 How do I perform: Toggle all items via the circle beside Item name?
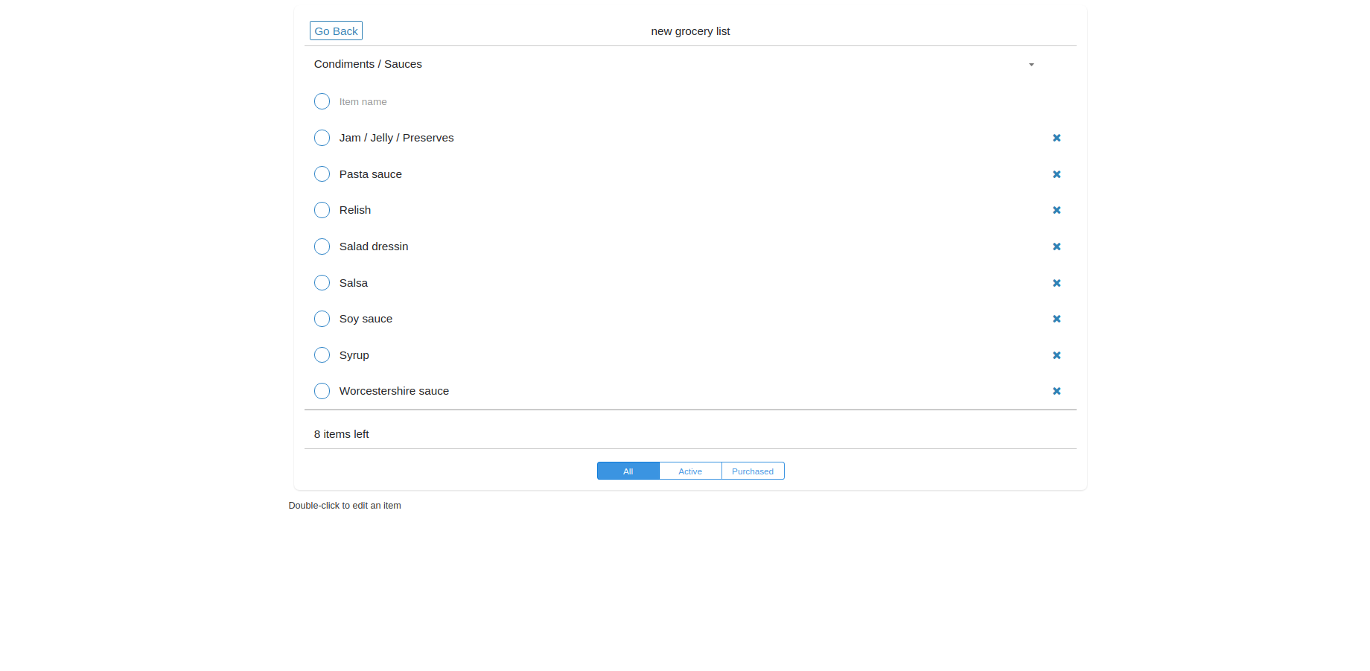[x=322, y=101]
